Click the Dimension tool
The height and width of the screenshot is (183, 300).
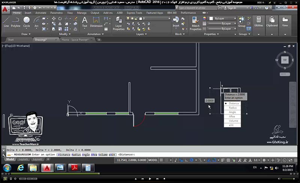pyautogui.click(x=96, y=22)
